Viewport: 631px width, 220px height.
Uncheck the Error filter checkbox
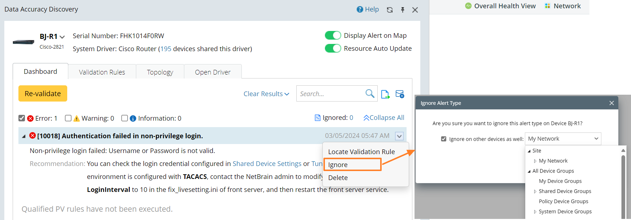22,118
